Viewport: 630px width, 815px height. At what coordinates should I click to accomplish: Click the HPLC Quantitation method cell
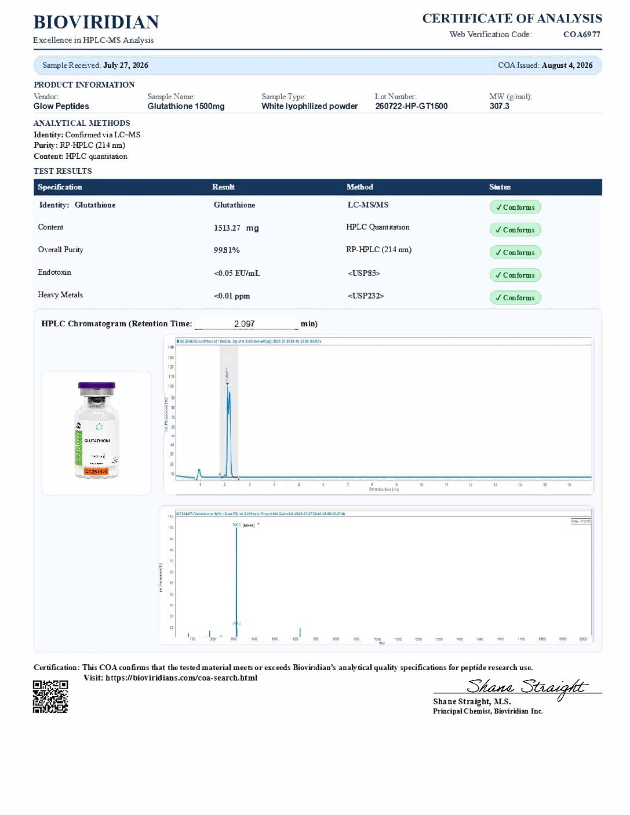[378, 227]
